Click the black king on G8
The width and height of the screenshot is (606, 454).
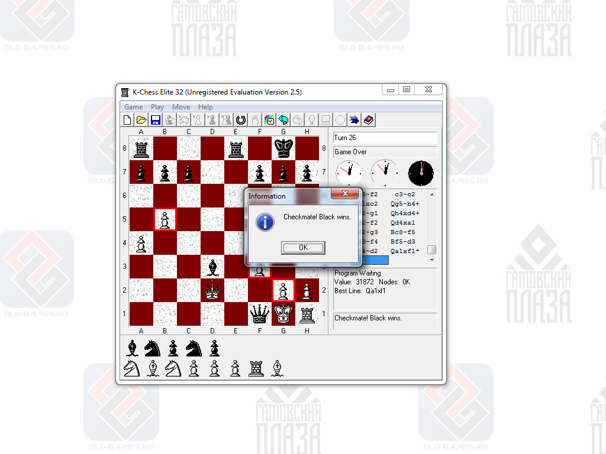point(283,148)
